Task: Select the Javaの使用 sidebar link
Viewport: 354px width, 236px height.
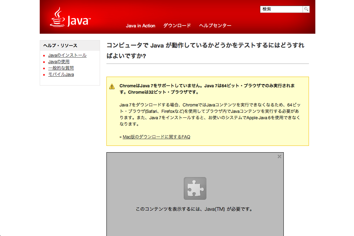Action: [x=59, y=62]
